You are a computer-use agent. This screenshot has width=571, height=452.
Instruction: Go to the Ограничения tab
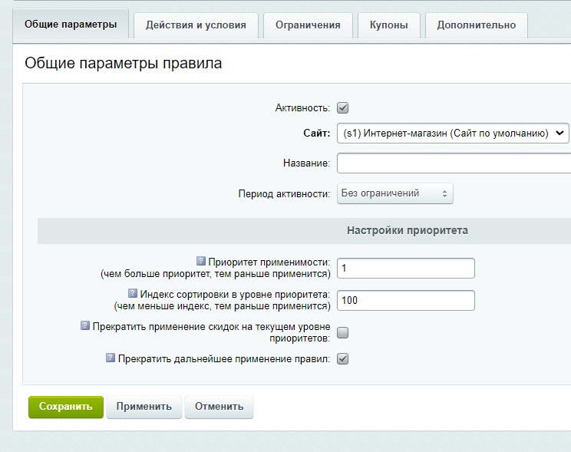(x=308, y=25)
